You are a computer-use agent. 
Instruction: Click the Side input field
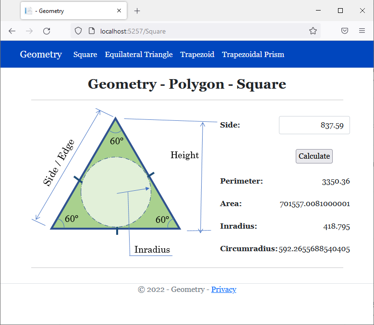click(x=314, y=125)
